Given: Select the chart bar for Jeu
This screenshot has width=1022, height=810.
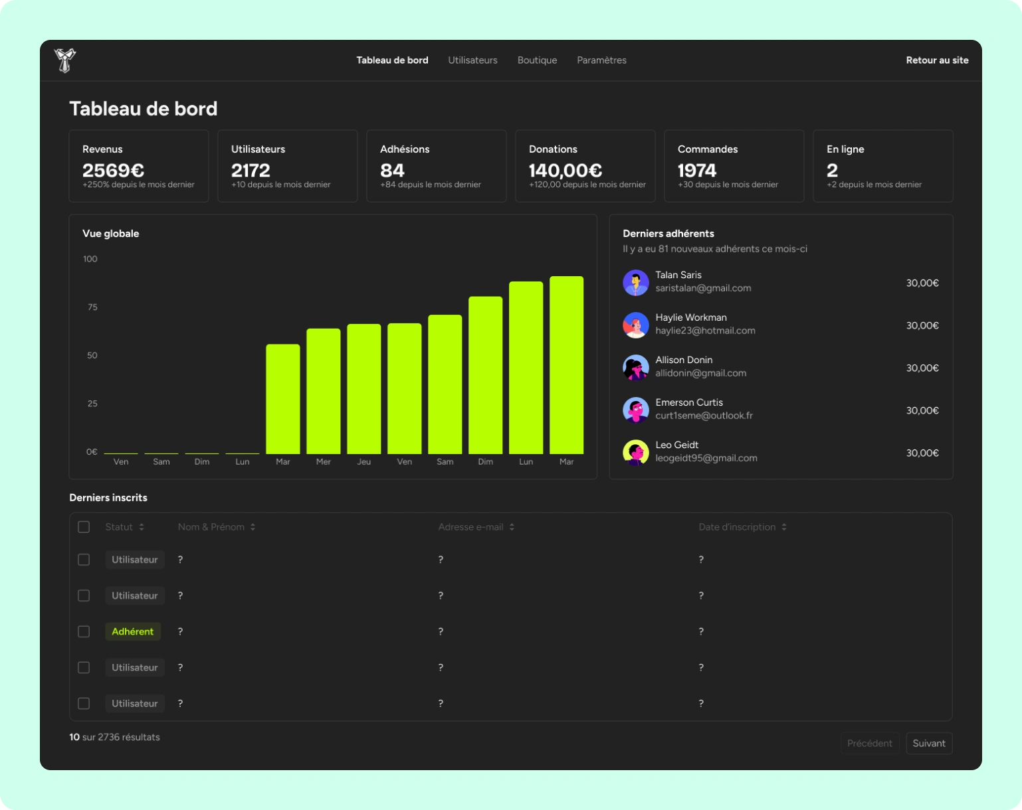Looking at the screenshot, I should (x=364, y=389).
